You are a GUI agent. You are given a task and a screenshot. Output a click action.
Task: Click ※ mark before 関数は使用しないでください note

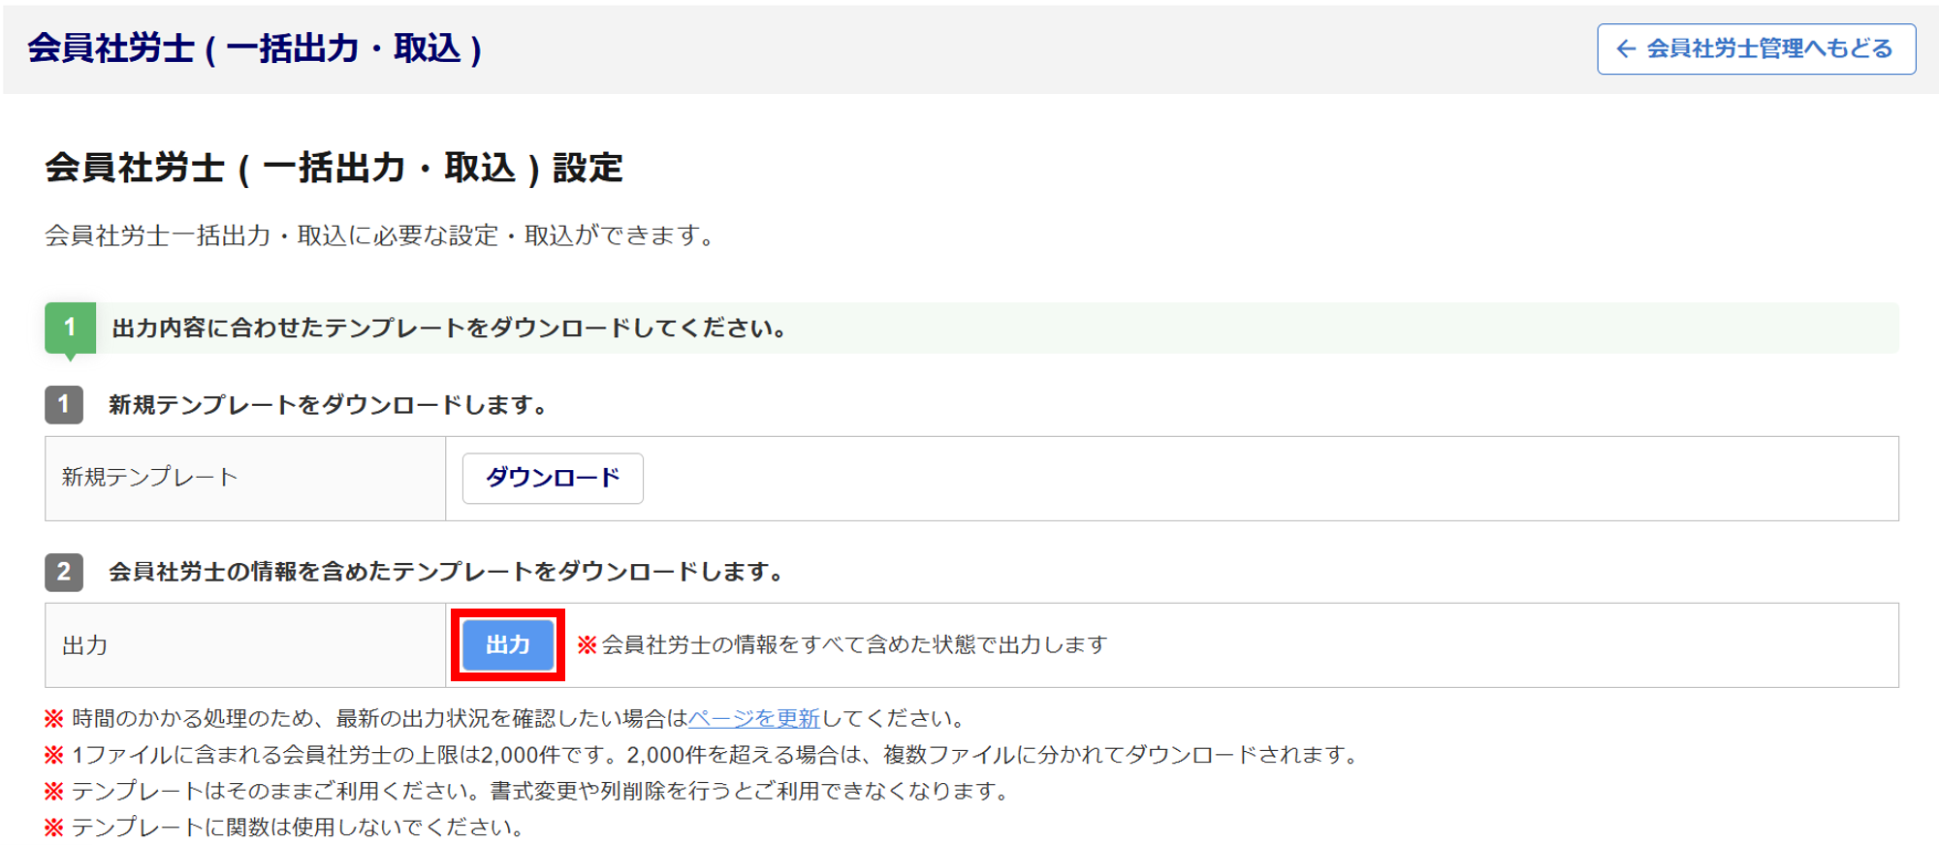(54, 827)
